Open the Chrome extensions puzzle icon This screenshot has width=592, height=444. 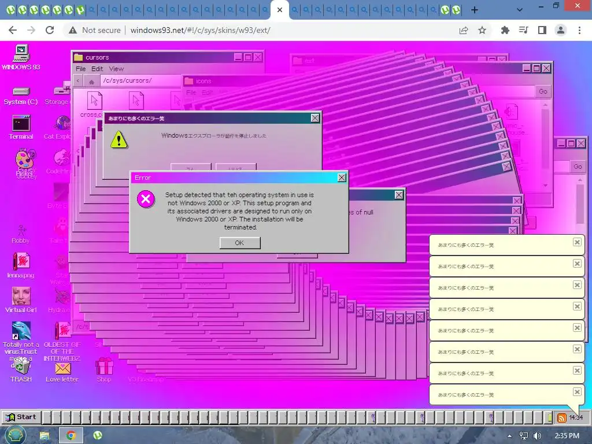coord(505,30)
